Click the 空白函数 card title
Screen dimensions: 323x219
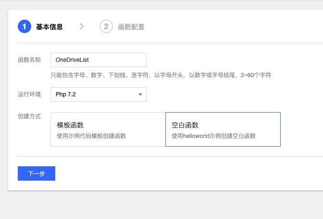[185, 126]
